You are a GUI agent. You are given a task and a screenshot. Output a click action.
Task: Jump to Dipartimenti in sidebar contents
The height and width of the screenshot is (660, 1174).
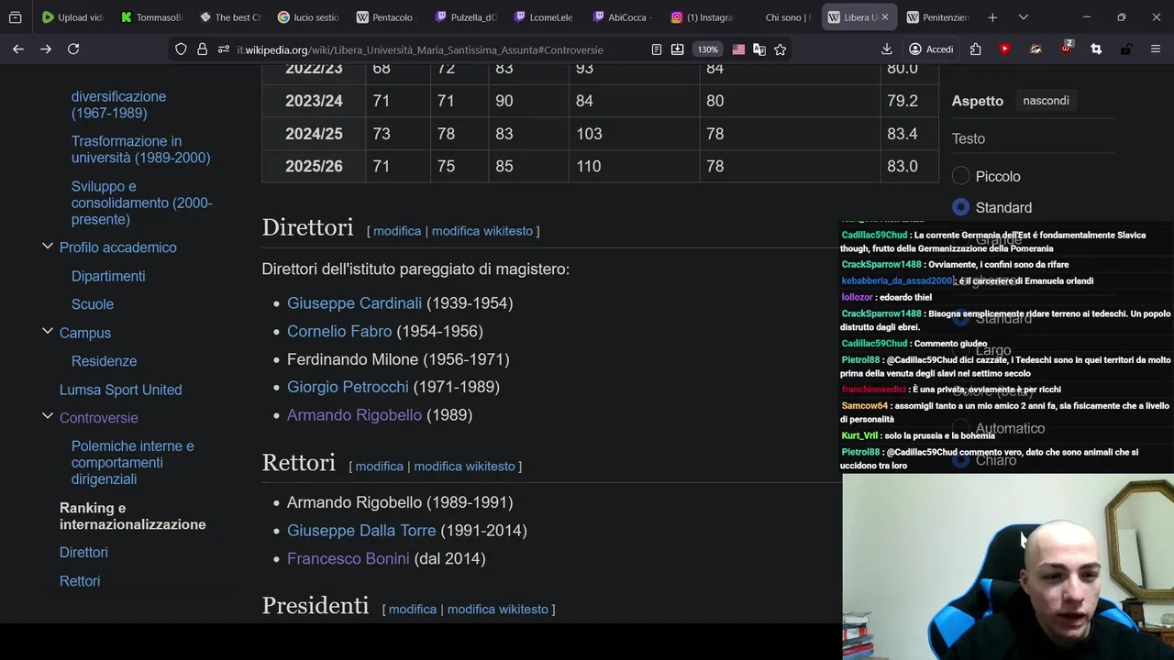pyautogui.click(x=108, y=276)
